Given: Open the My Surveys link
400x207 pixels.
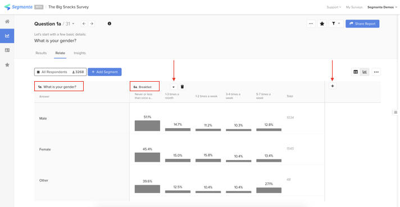Looking at the screenshot, I should (354, 7).
